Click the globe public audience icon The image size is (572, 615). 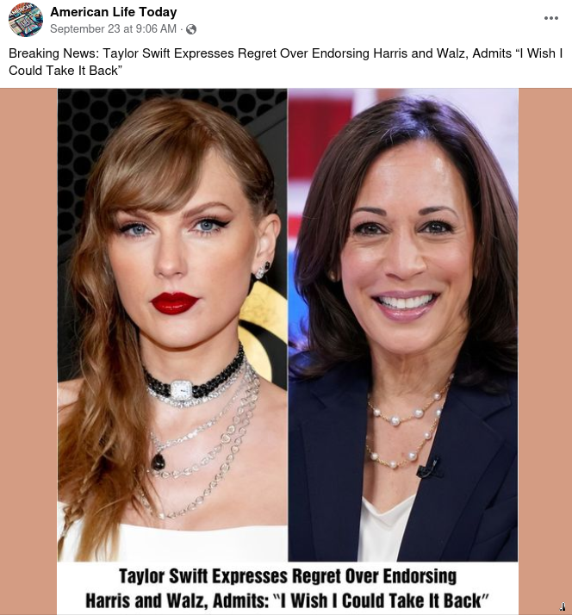pyautogui.click(x=191, y=29)
